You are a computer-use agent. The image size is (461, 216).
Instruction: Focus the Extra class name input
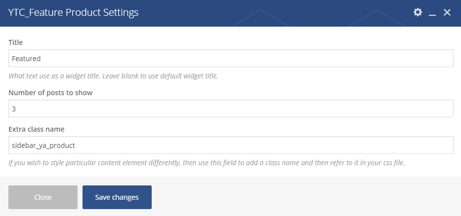pyautogui.click(x=231, y=145)
